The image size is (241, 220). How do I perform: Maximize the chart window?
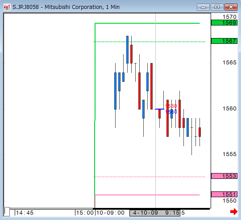217,7
